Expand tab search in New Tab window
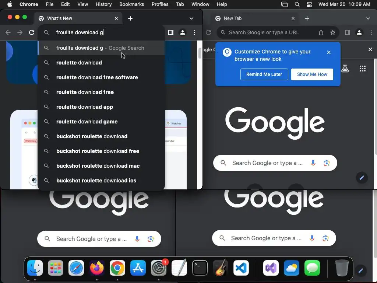The width and height of the screenshot is (377, 283). pos(368,18)
